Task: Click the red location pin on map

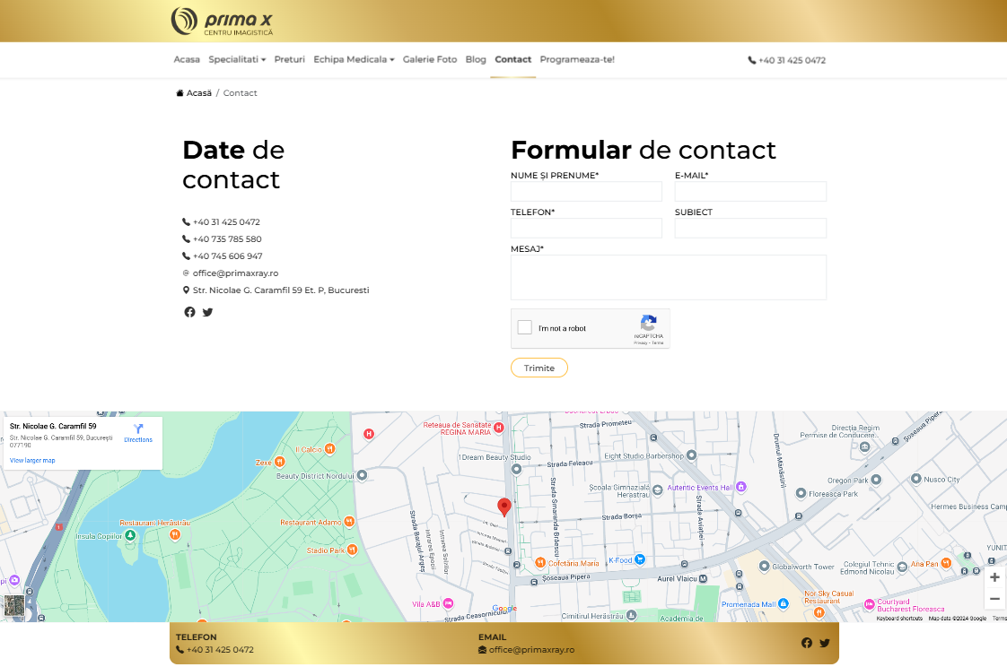Action: pyautogui.click(x=504, y=507)
